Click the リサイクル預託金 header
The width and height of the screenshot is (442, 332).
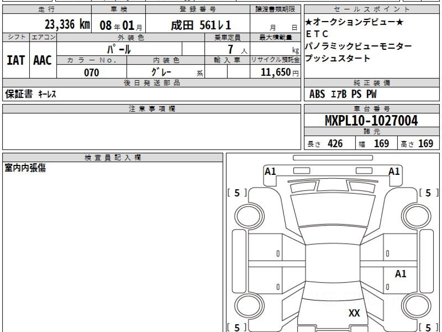coord(275,60)
